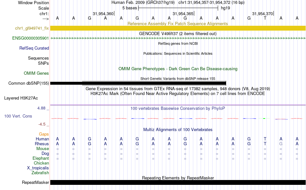The height and width of the screenshot is (190, 306).
Task: Click the chr1:31,954,357-31,954,372 position text
Action: point(211,3)
